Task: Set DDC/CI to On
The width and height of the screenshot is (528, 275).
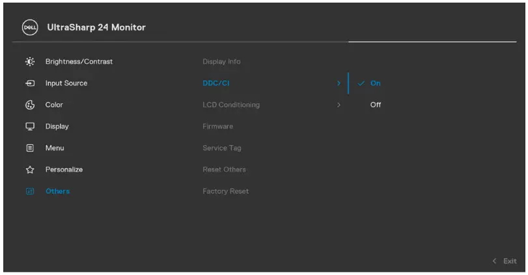Action: (376, 83)
